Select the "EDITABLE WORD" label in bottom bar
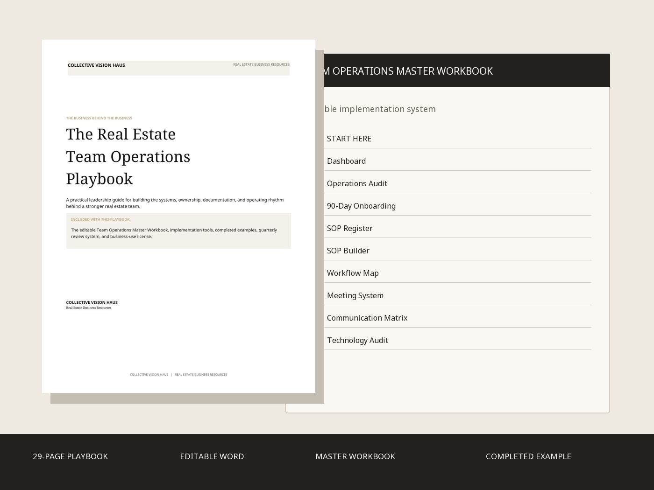The image size is (654, 490). (x=212, y=456)
